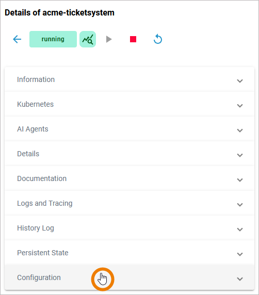The height and width of the screenshot is (295, 259).
Task: Select the Details of acme-ticketsystem heading
Action: (x=59, y=13)
